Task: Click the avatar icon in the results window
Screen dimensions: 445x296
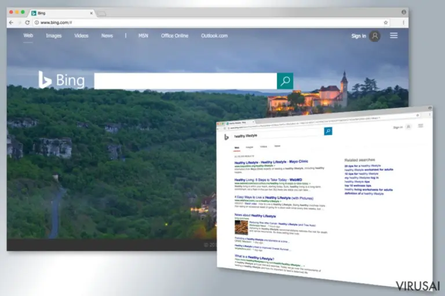Action: 408,127
